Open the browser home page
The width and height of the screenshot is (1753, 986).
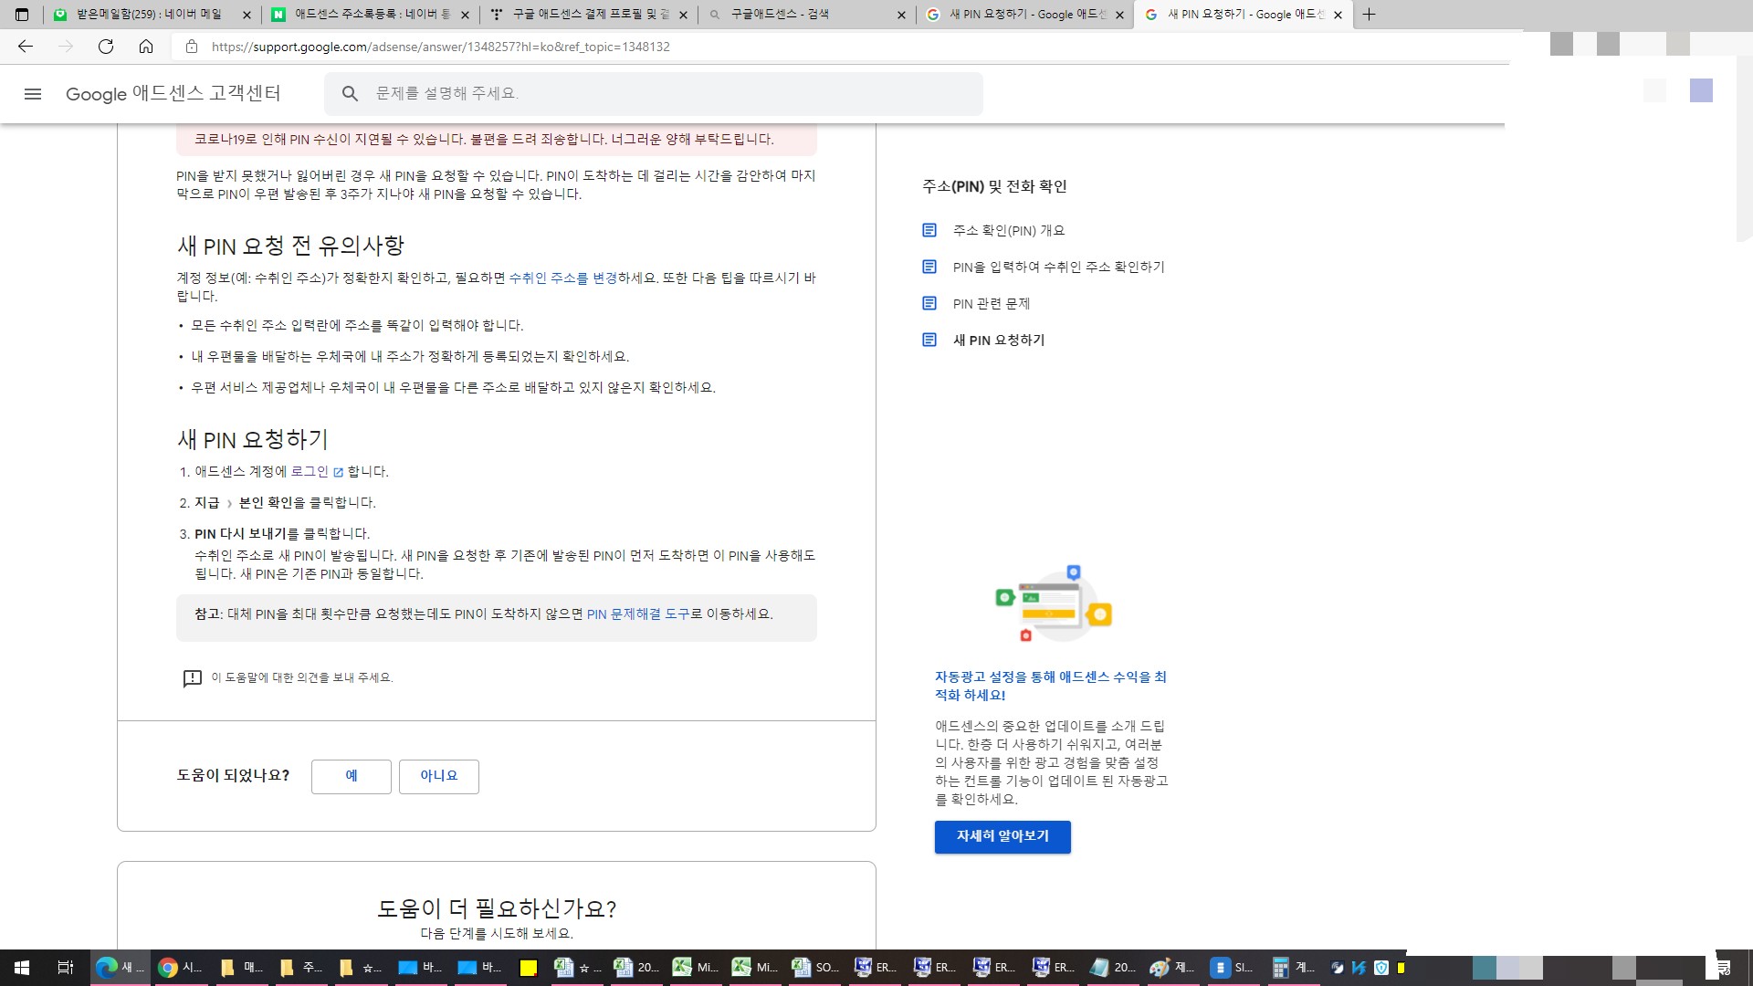pyautogui.click(x=146, y=47)
